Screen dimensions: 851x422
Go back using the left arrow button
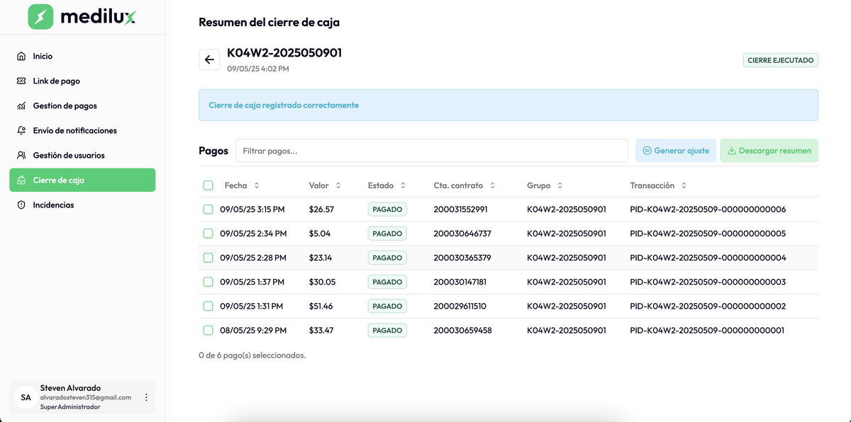pos(209,60)
